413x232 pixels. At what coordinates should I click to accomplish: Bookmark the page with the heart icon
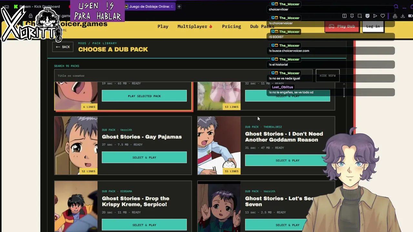383,16
